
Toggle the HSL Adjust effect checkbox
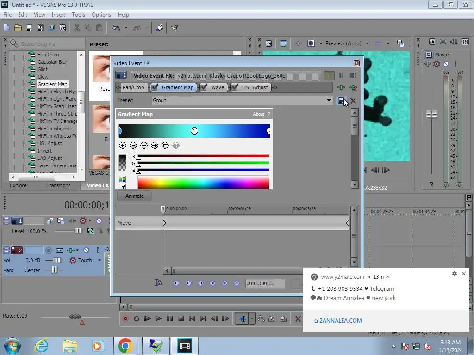pyautogui.click(x=235, y=87)
